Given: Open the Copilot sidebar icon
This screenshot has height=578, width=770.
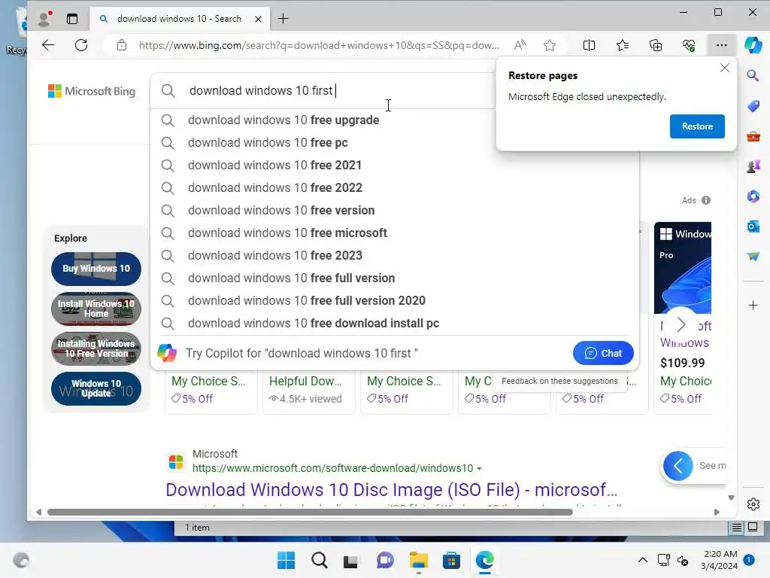Looking at the screenshot, I should coord(753,45).
